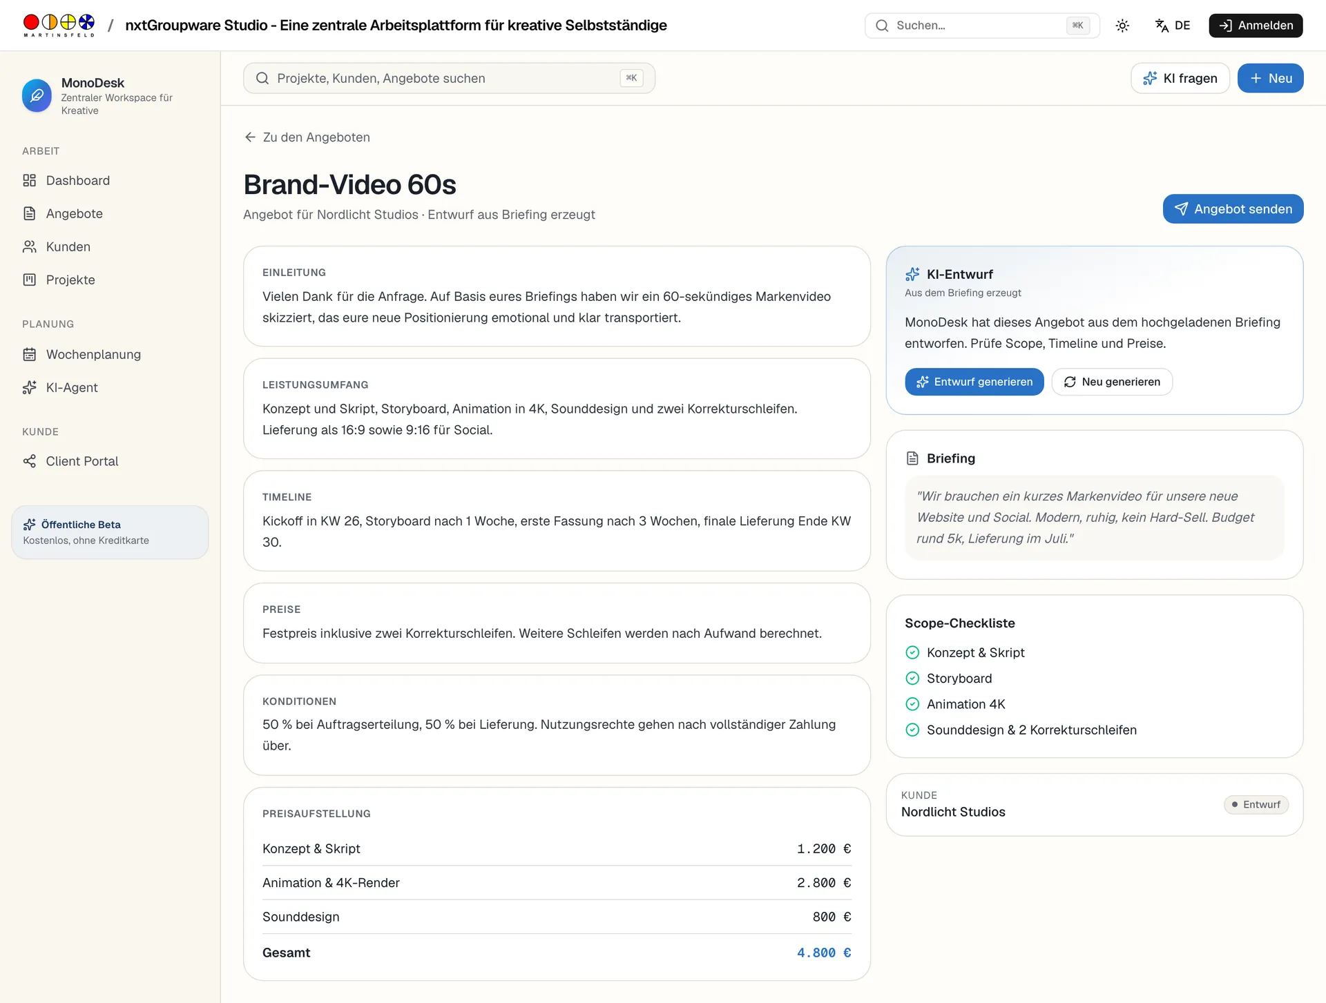This screenshot has width=1326, height=1003.
Task: Click the Angebote document icon
Action: pos(29,213)
